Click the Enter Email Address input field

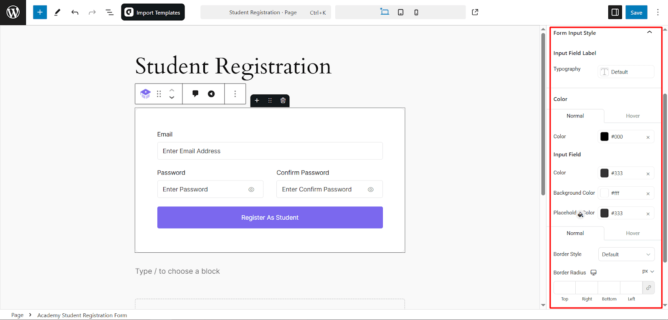[x=270, y=151]
